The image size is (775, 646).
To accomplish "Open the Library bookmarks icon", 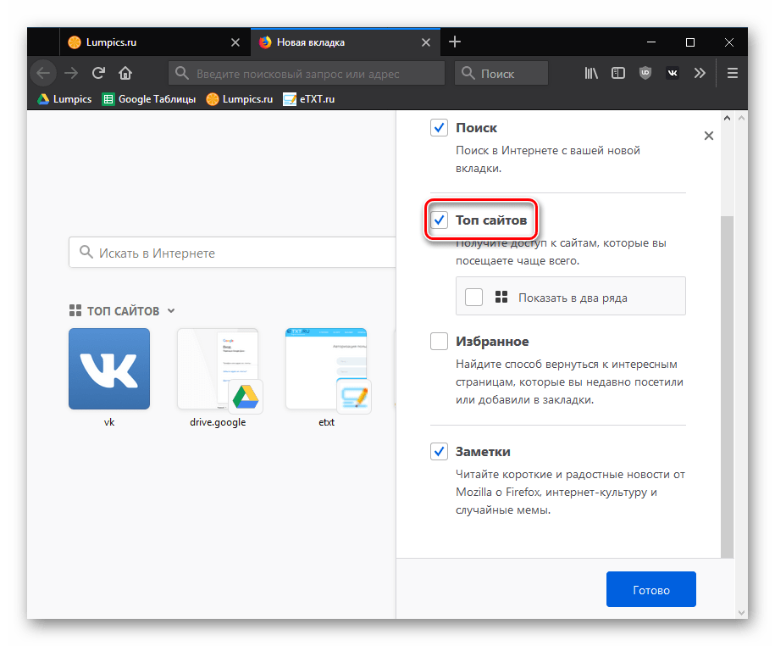I will [591, 73].
